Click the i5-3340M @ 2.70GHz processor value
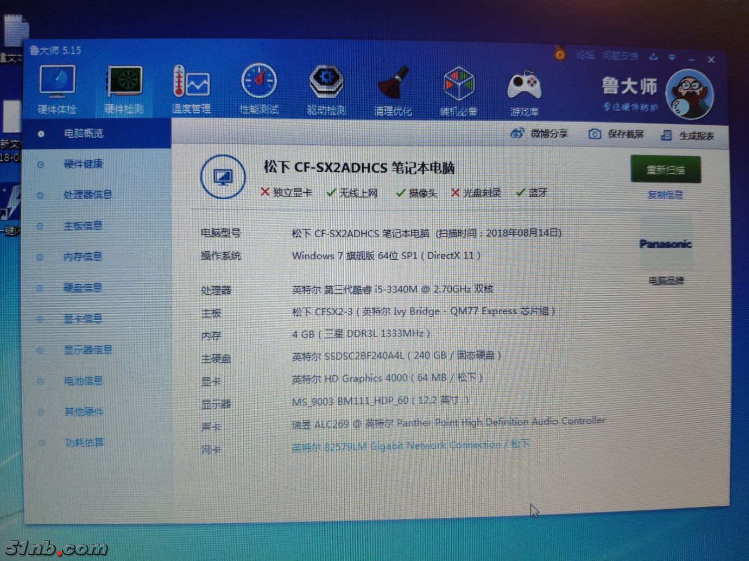Image resolution: width=749 pixels, height=561 pixels. pyautogui.click(x=392, y=289)
